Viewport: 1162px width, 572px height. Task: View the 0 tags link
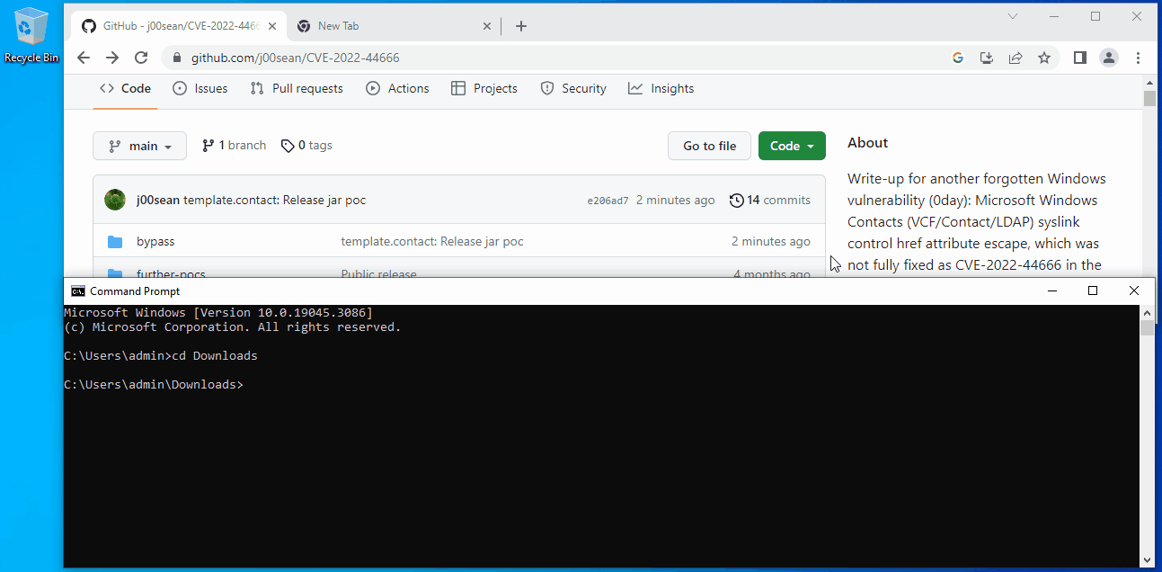pos(306,145)
